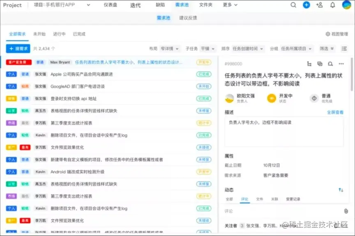Viewport: 355px width, 236px height.
Task: Open the three-dot more menu in detail panel
Action: [341, 64]
